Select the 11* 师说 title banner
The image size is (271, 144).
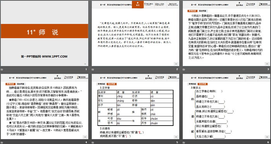(x=45, y=31)
